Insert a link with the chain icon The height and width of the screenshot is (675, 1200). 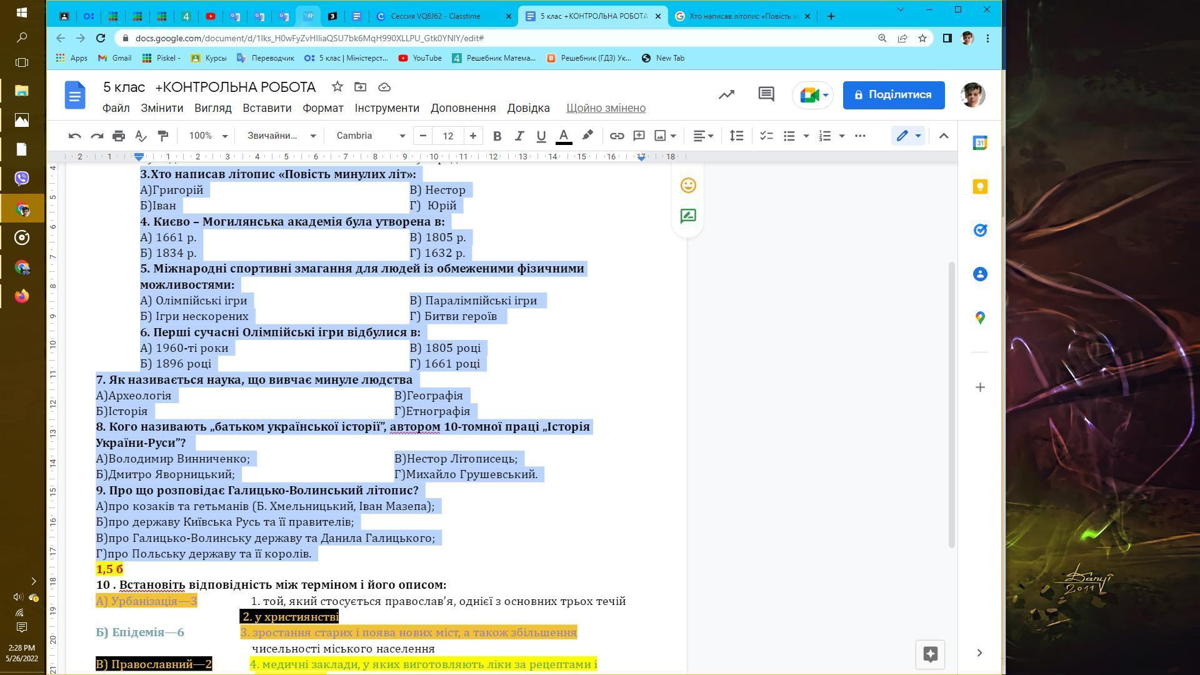(x=617, y=136)
